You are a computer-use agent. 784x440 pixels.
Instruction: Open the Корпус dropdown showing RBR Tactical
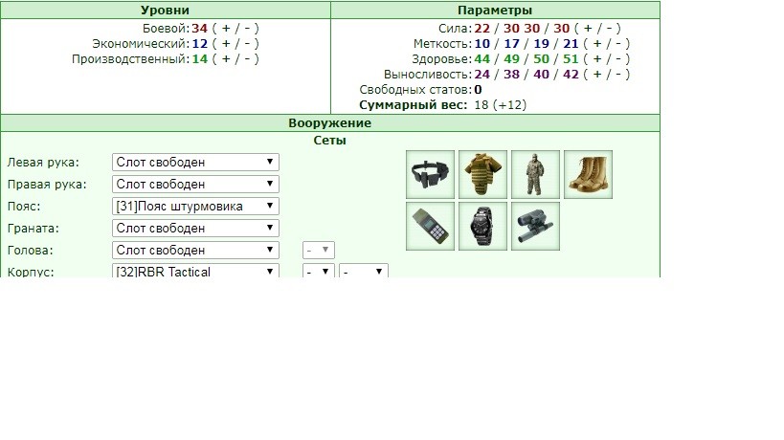(195, 271)
